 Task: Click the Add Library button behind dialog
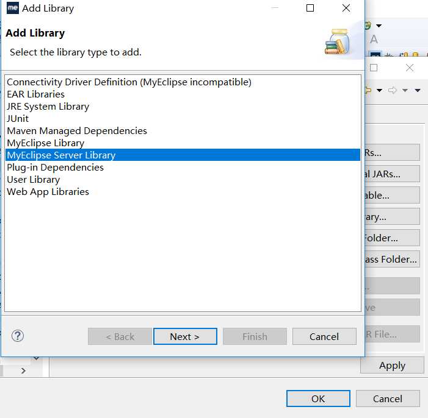point(392,217)
